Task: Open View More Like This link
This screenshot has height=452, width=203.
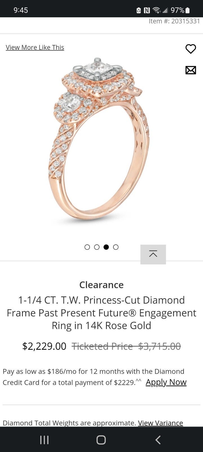Action: tap(35, 47)
